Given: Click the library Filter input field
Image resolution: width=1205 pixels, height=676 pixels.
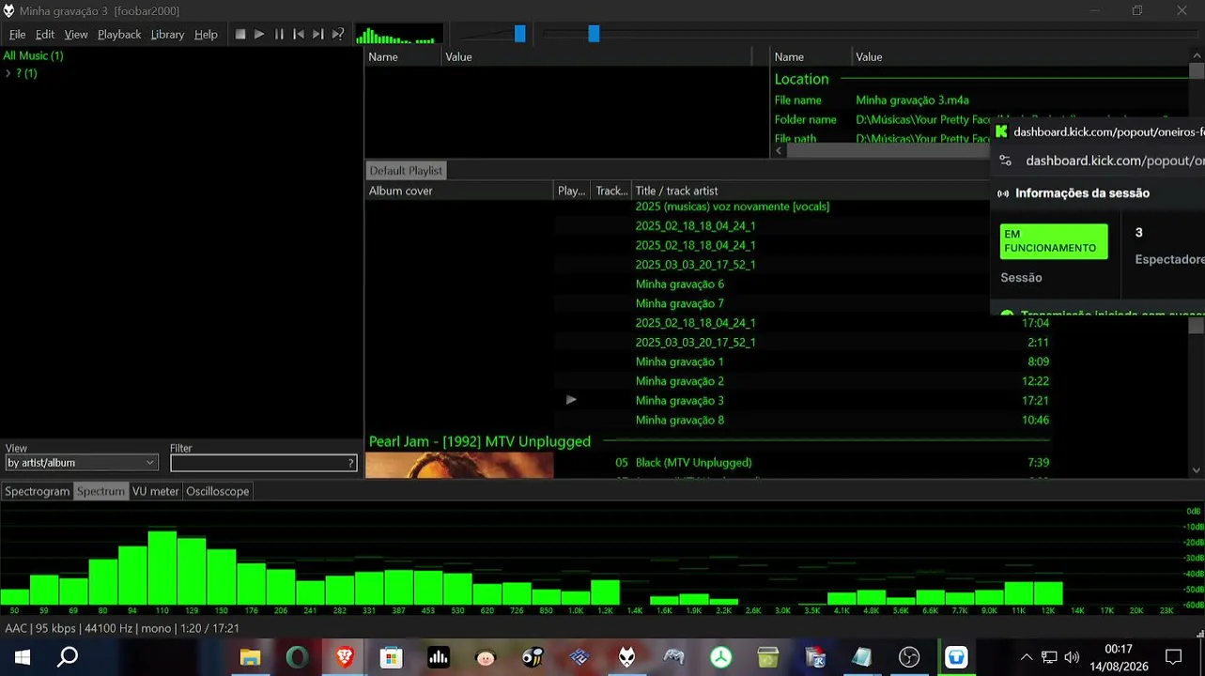Looking at the screenshot, I should pos(257,463).
